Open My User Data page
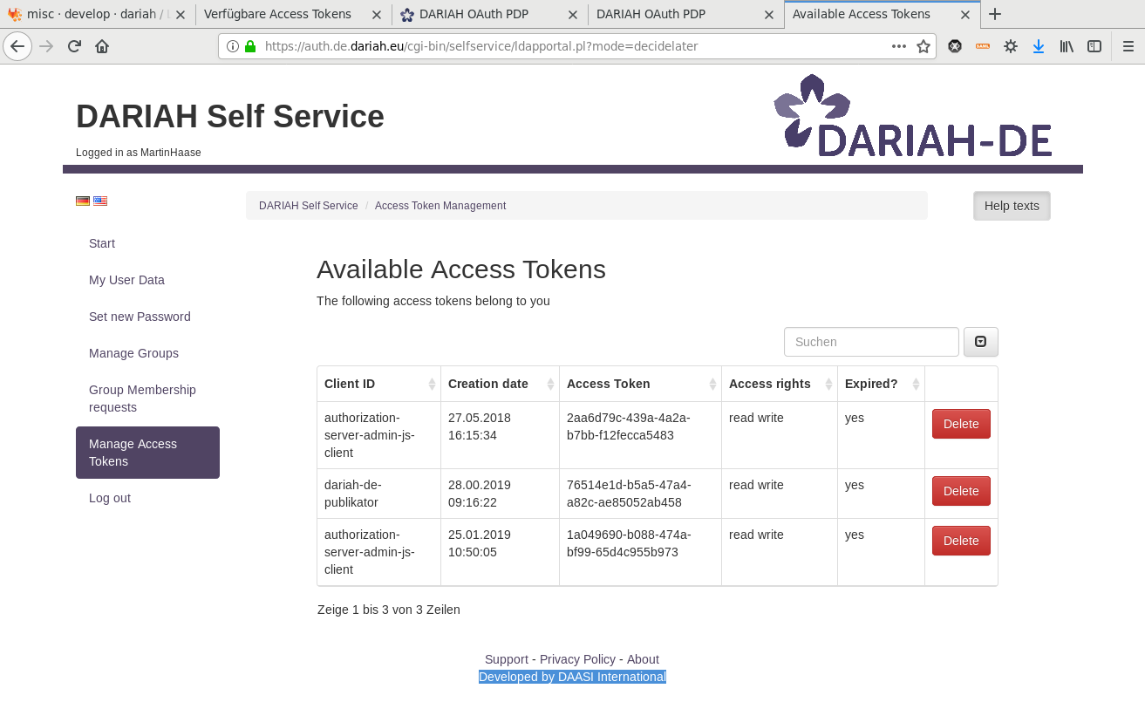 pos(147,280)
